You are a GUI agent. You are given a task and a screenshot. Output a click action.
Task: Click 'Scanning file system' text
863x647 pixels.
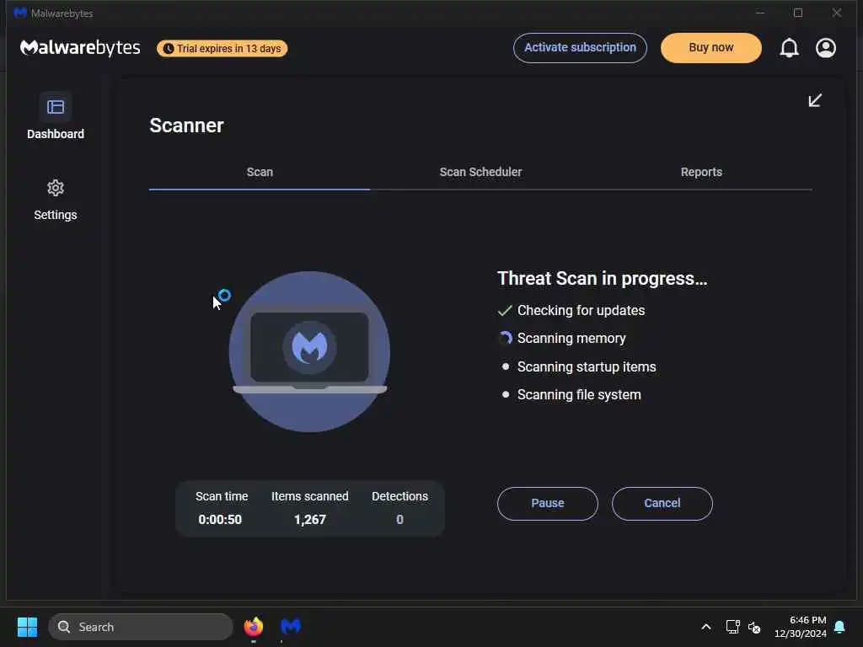pyautogui.click(x=579, y=395)
